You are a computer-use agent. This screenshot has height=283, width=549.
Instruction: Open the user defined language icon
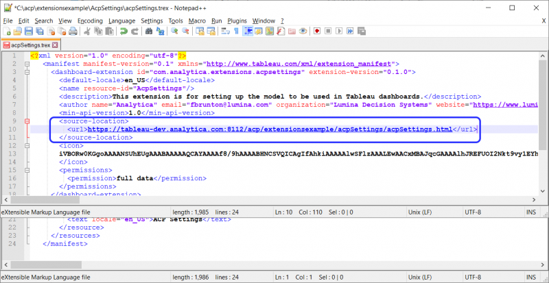click(x=259, y=32)
